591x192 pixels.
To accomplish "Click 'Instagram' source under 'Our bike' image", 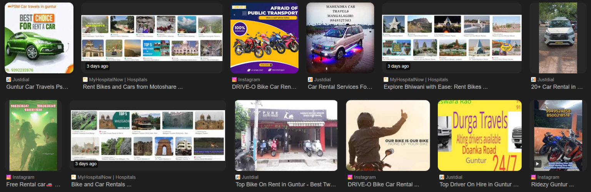I will click(365, 177).
